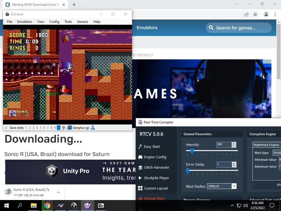Screen dimensions: 281x211
Task: Open Blast type dropdown in Nightmare Engine
Action: (x=277, y=153)
